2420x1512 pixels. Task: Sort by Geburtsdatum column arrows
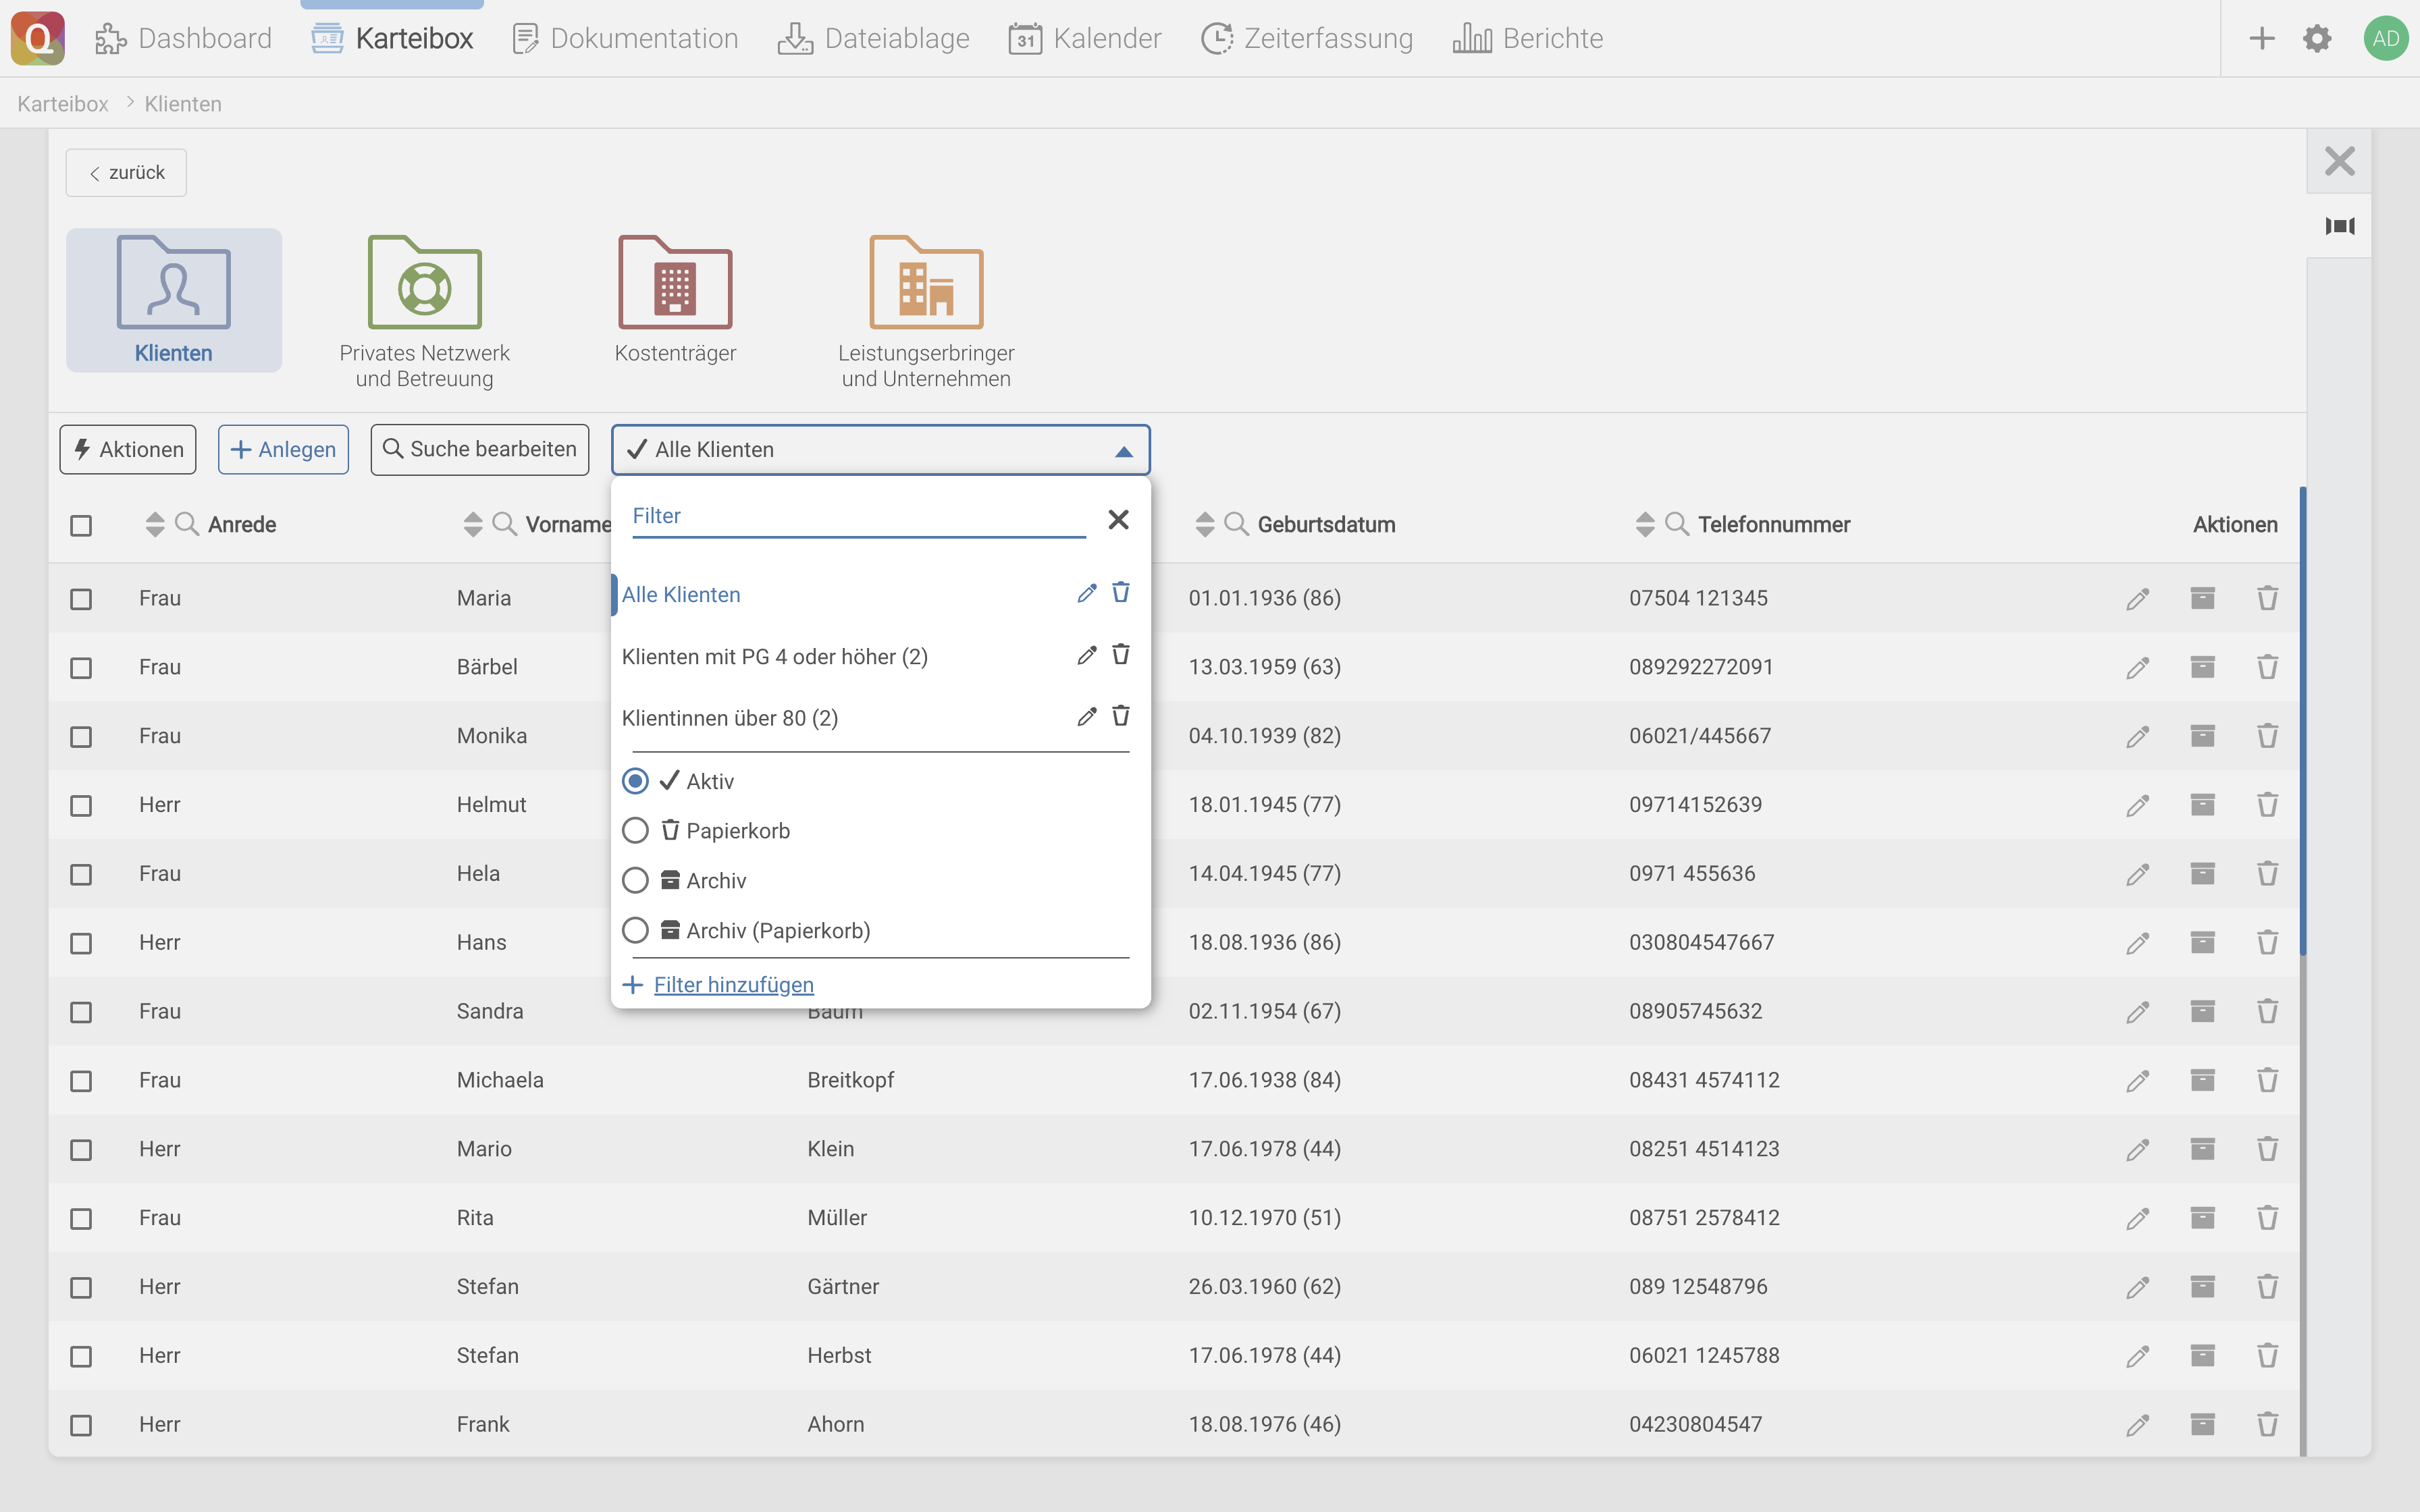pos(1204,524)
